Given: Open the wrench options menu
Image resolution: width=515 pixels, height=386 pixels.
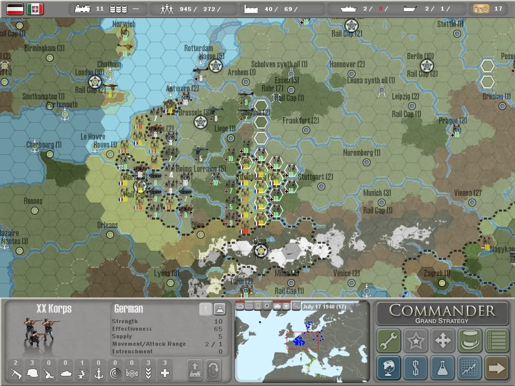Looking at the screenshot, I should [389, 340].
